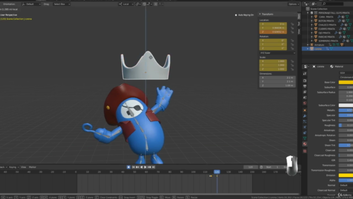Click the modifier wrench icon on CARA PIRATA

[339, 17]
